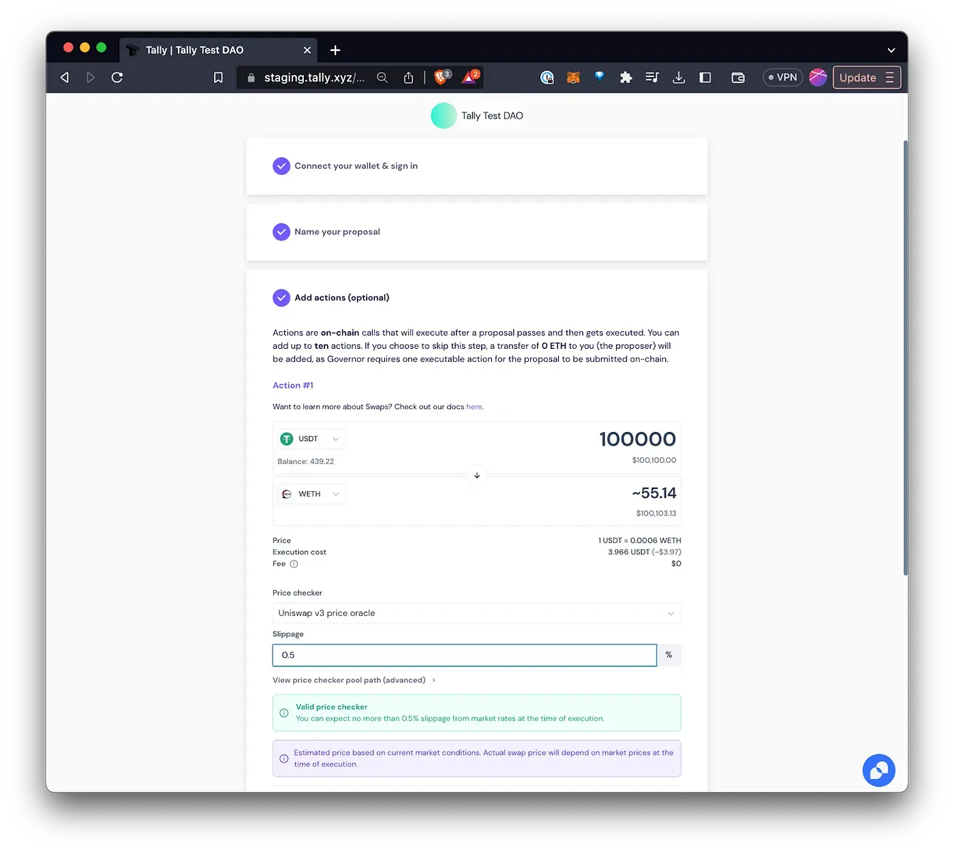
Task: Click the blue gem extension icon
Action: coord(600,77)
